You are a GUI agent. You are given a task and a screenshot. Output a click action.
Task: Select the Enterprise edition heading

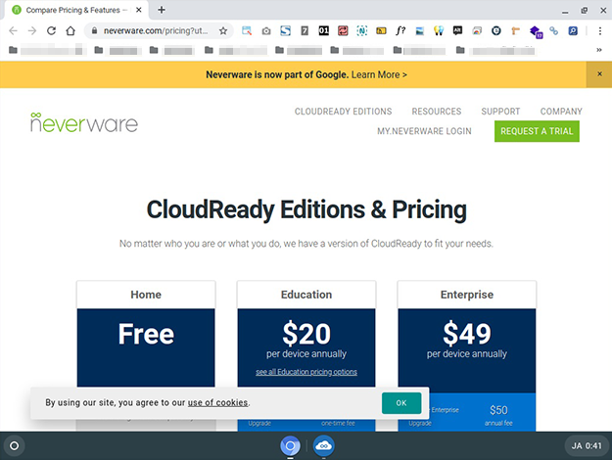[x=467, y=295]
